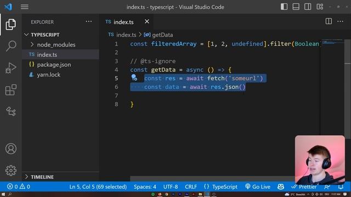Image resolution: width=351 pixels, height=197 pixels.
Task: Click the json call on line 6
Action: tap(231, 87)
